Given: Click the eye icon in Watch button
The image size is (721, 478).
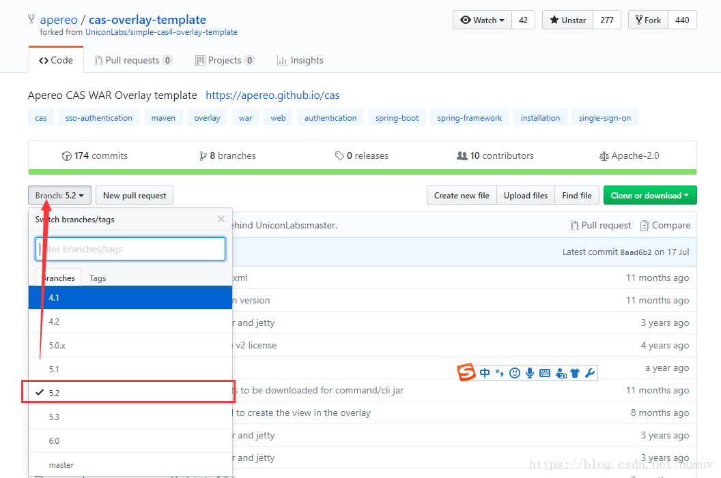Looking at the screenshot, I should (466, 20).
